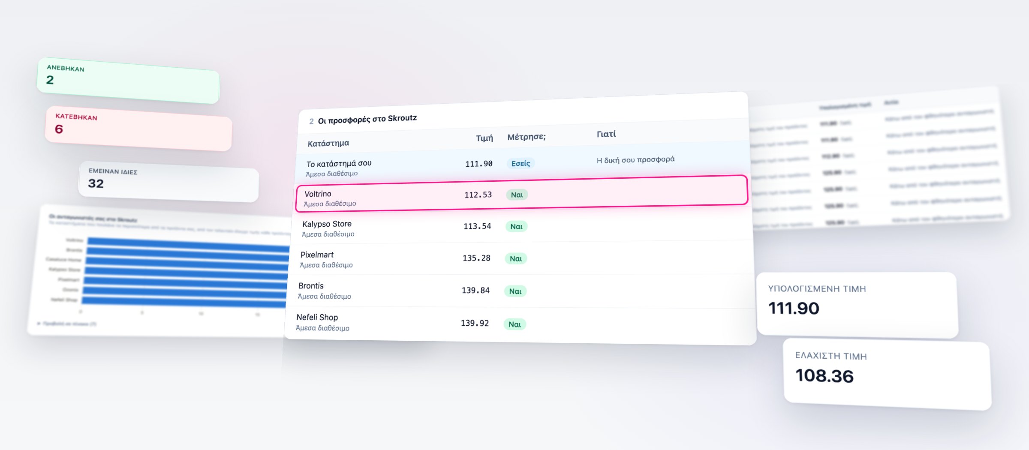
Task: Click the Γιατί column header
Action: (x=606, y=134)
